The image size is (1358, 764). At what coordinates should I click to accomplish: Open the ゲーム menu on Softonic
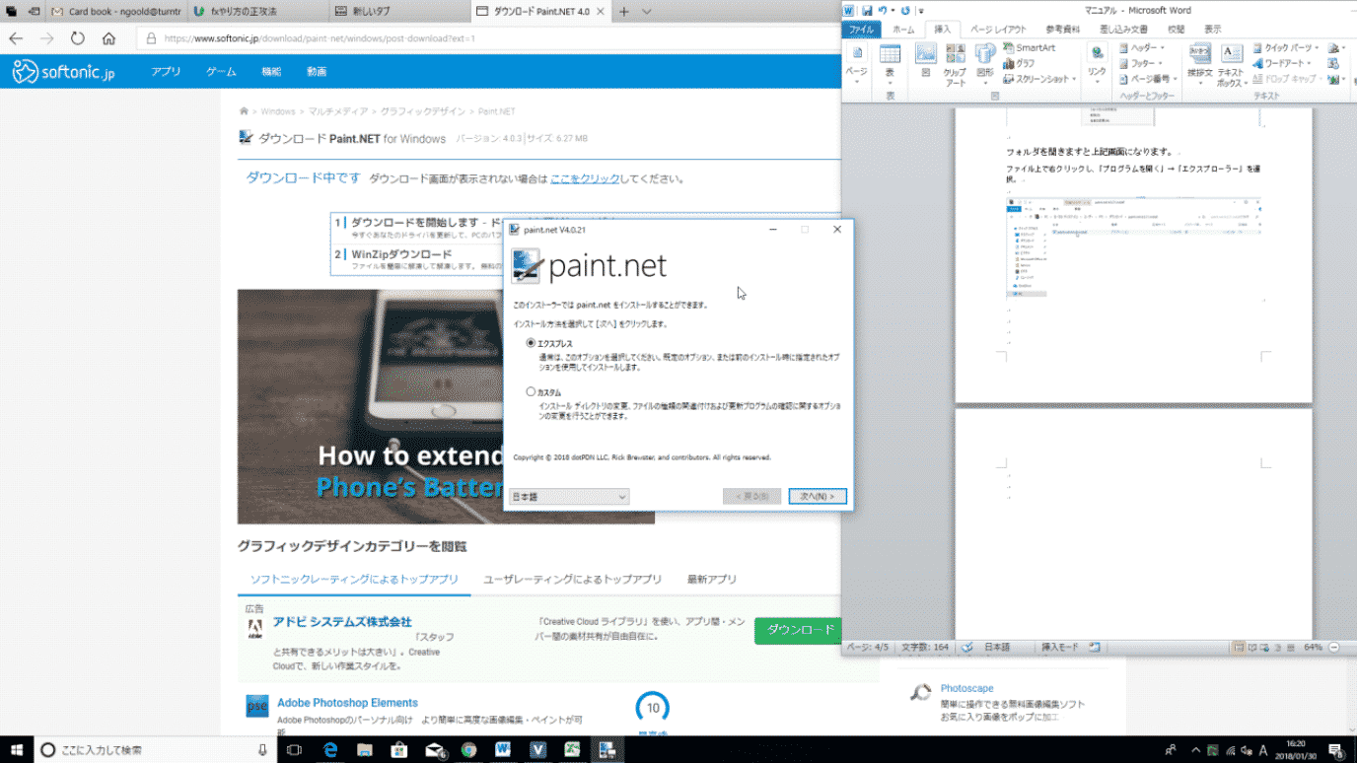click(221, 72)
